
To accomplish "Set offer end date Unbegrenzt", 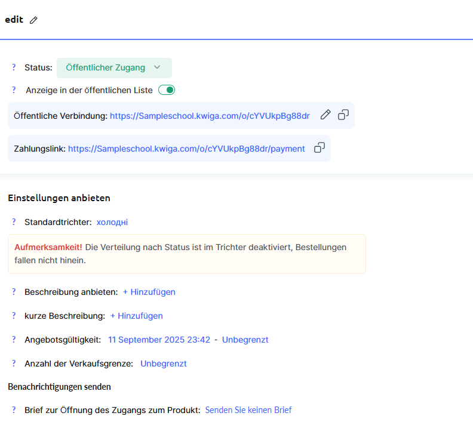I will [245, 340].
